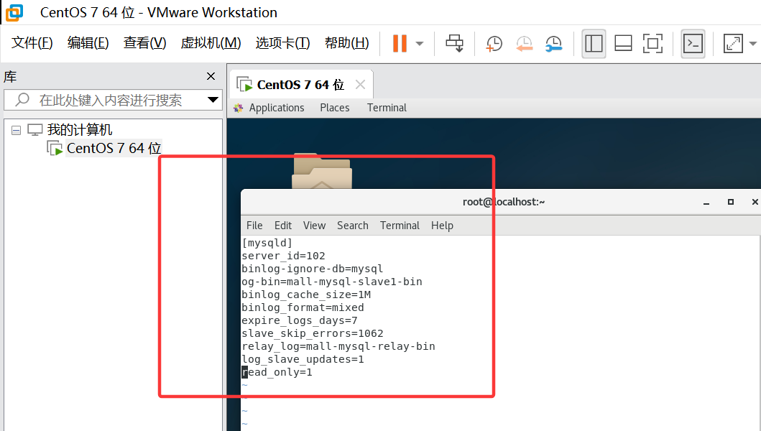The width and height of the screenshot is (761, 431).
Task: Close the CentOS 7 64 位 tab
Action: click(x=360, y=85)
